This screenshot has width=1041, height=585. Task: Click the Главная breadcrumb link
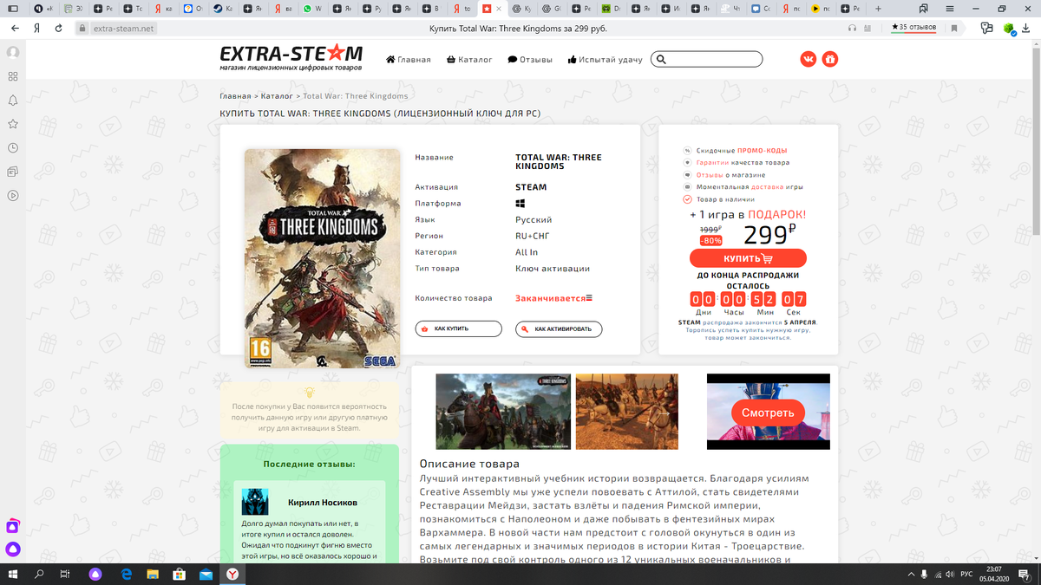tap(235, 96)
